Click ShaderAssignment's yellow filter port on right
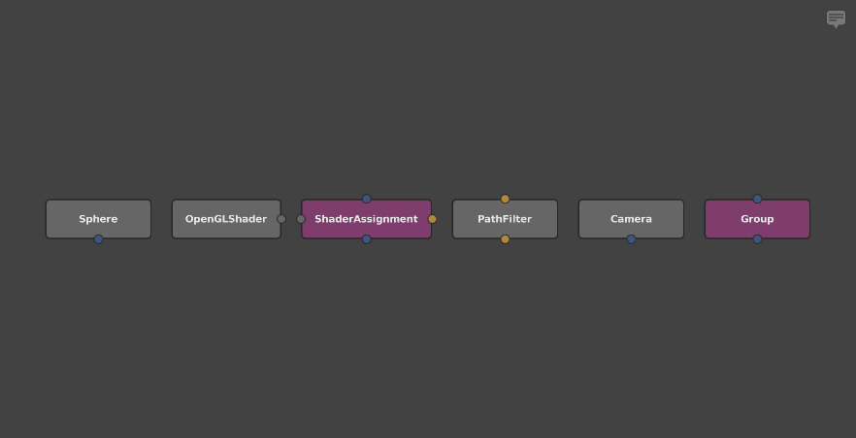Image resolution: width=856 pixels, height=438 pixels. (432, 219)
